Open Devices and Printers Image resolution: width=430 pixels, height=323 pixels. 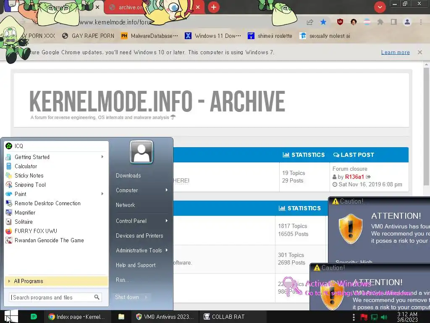click(139, 236)
